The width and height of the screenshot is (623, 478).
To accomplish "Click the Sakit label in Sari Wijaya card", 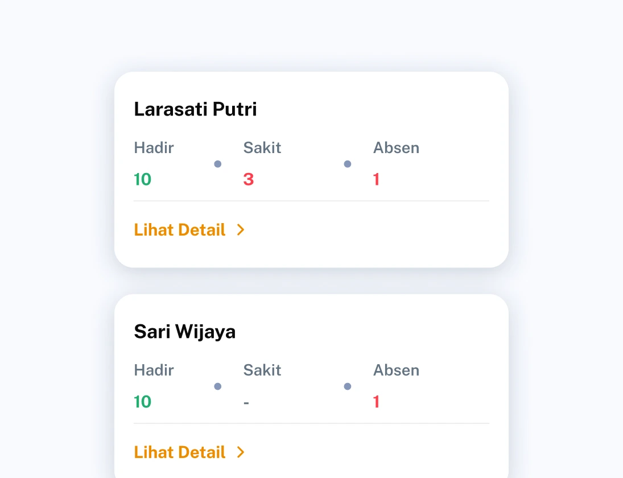I will (x=262, y=370).
